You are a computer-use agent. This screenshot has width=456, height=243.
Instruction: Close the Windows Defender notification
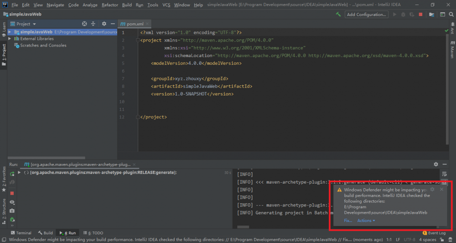click(x=441, y=190)
